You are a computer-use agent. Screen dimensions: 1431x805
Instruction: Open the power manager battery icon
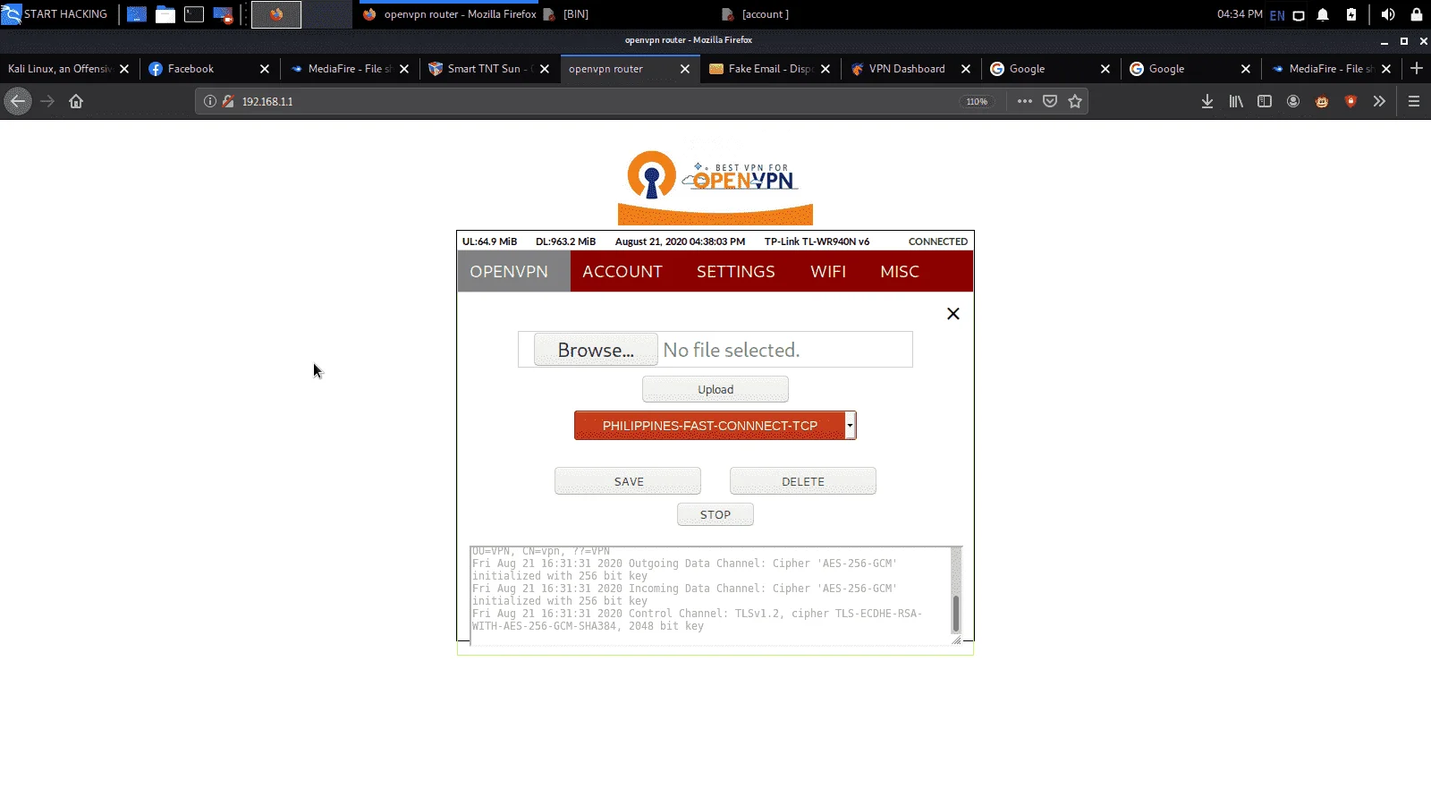click(x=1351, y=14)
